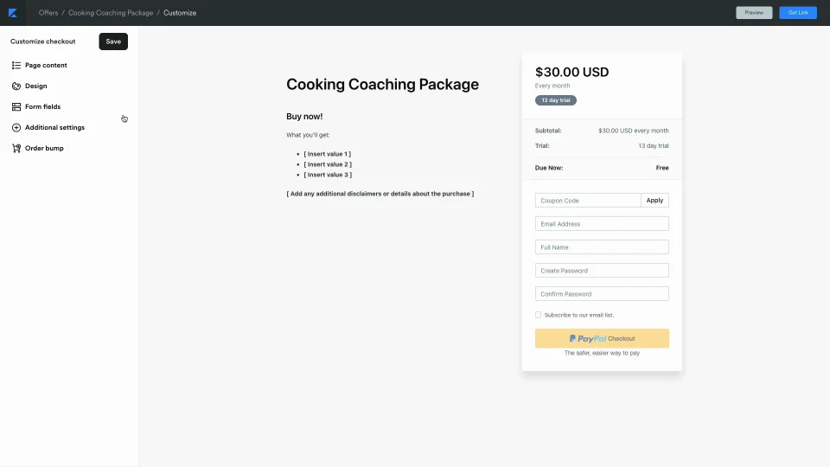Viewport: 830px width, 467px height.
Task: Click the Form fields icon
Action: 16,106
